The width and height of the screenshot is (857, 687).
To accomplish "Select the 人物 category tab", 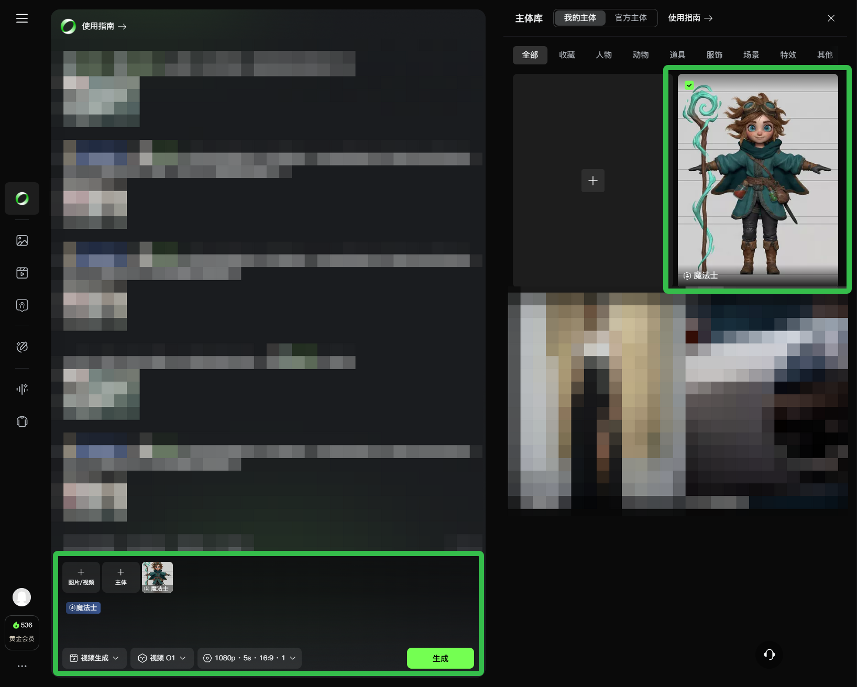I will pyautogui.click(x=603, y=55).
